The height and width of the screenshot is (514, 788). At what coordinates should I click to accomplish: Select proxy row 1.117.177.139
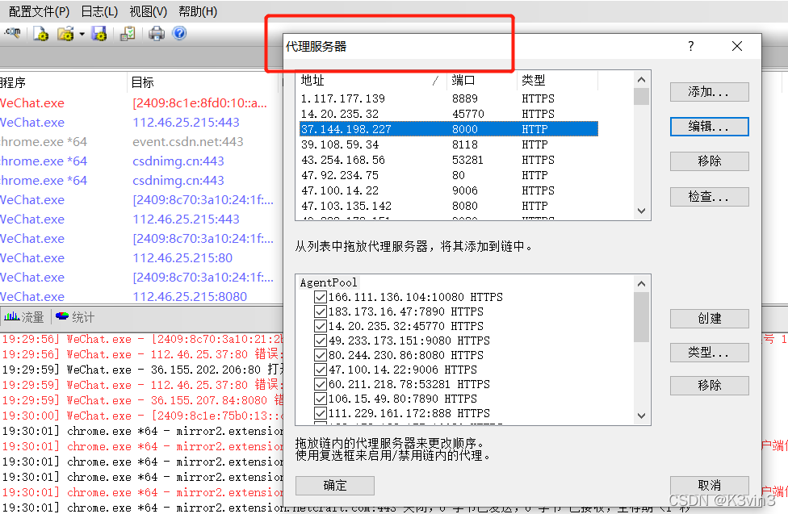pyautogui.click(x=448, y=98)
